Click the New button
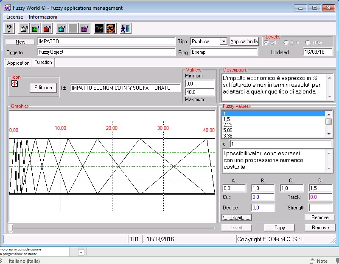339x264 pixels. tap(20, 42)
